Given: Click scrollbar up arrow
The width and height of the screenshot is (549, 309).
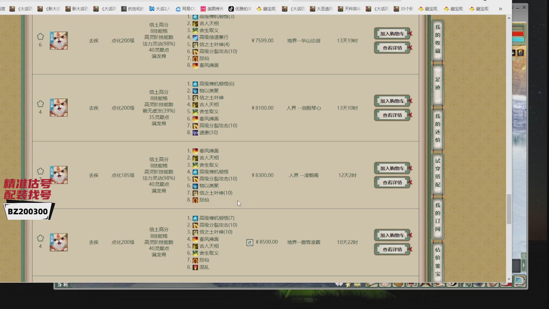Looking at the screenshot, I should [509, 18].
